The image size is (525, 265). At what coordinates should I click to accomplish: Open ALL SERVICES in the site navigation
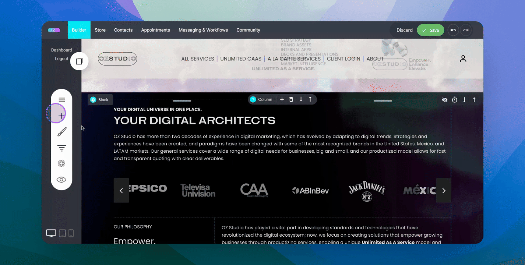click(x=198, y=59)
